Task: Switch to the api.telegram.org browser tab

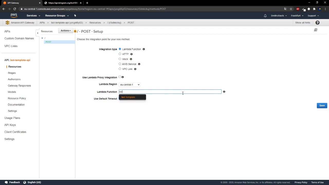Action: click(63, 3)
